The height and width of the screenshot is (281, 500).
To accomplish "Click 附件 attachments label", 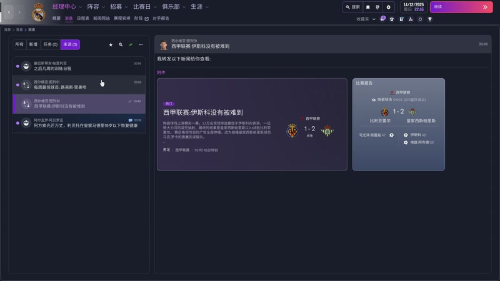I will pyautogui.click(x=161, y=72).
